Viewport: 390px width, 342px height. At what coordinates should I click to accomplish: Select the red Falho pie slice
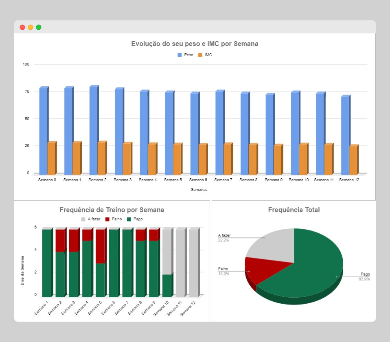click(x=261, y=271)
